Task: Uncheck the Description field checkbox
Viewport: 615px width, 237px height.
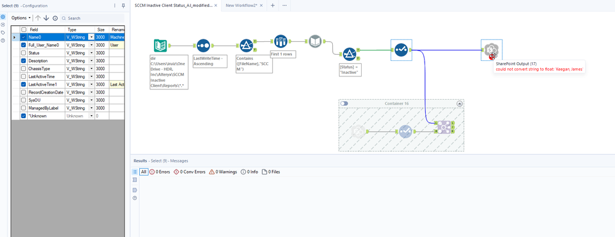Action: [x=23, y=61]
